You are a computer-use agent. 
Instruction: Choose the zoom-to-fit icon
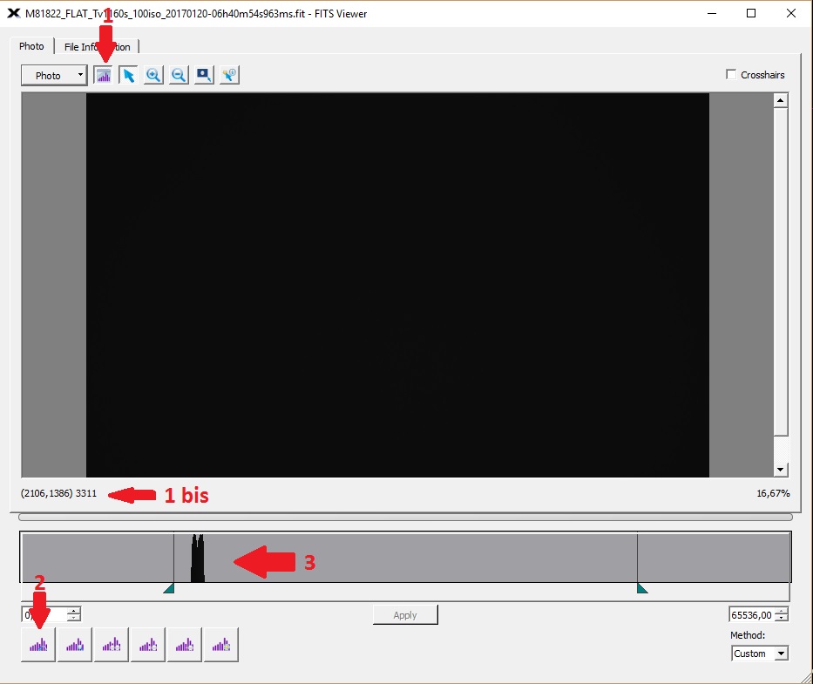(x=204, y=76)
